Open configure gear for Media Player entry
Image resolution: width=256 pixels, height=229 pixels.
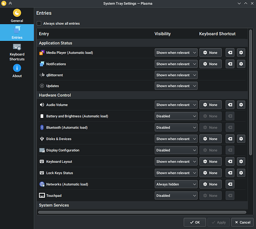(241, 52)
